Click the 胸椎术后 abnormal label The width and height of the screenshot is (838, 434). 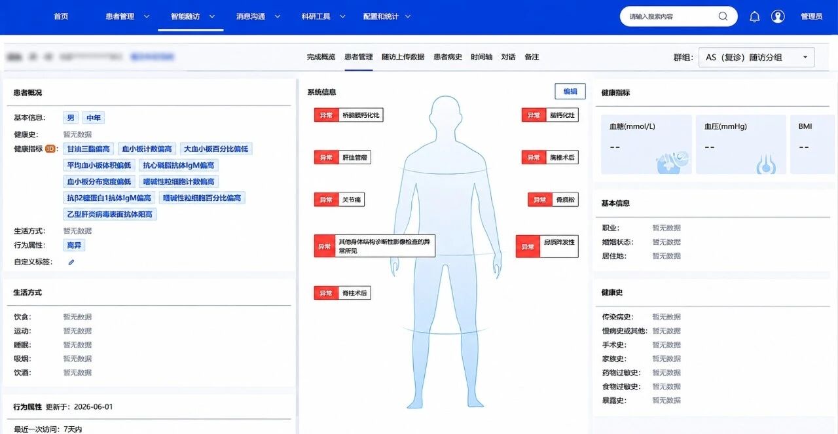pyautogui.click(x=550, y=157)
